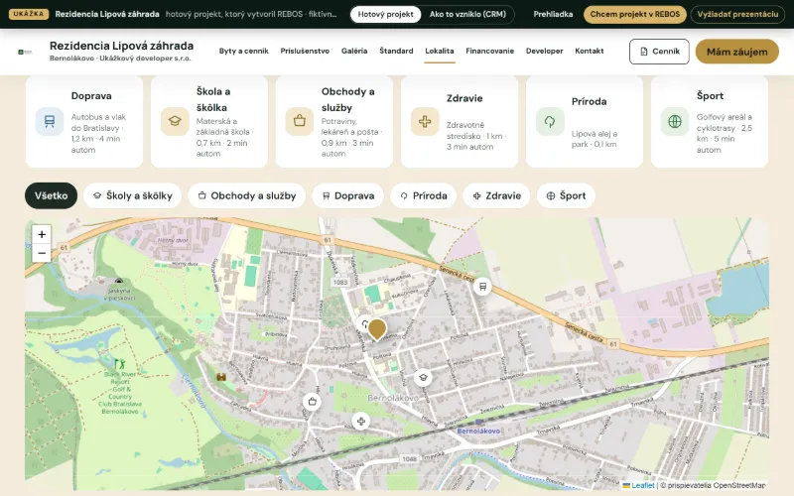Click Chcem projekt v REBOS button
This screenshot has width=794, height=496.
pos(635,14)
